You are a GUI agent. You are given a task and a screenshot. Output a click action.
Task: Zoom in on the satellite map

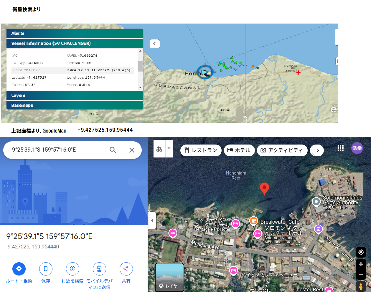pos(361,264)
